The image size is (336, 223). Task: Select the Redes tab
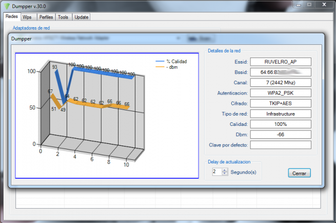coord(11,16)
